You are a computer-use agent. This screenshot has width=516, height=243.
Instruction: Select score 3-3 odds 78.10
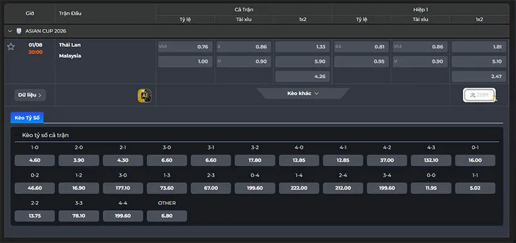[x=79, y=216]
